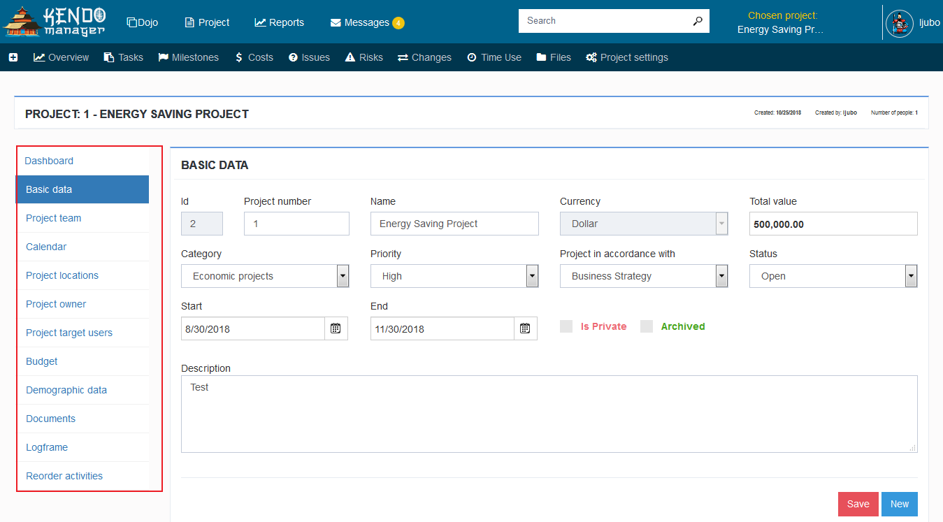Open the Project top menu
Viewport: 943px width, 522px height.
(x=207, y=22)
